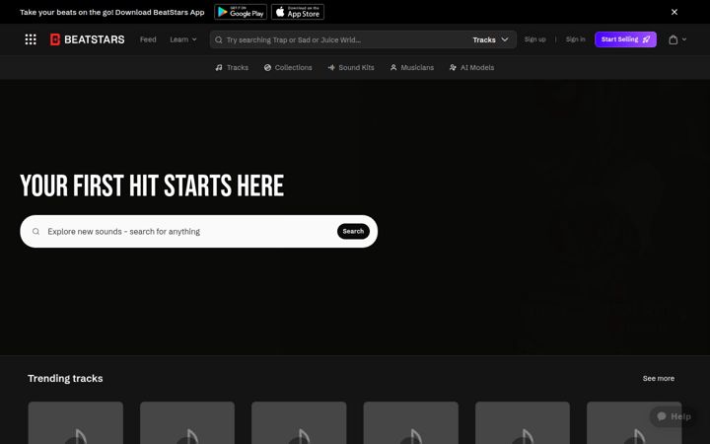Click the hero search magnifier icon
The image size is (710, 444).
pyautogui.click(x=35, y=232)
